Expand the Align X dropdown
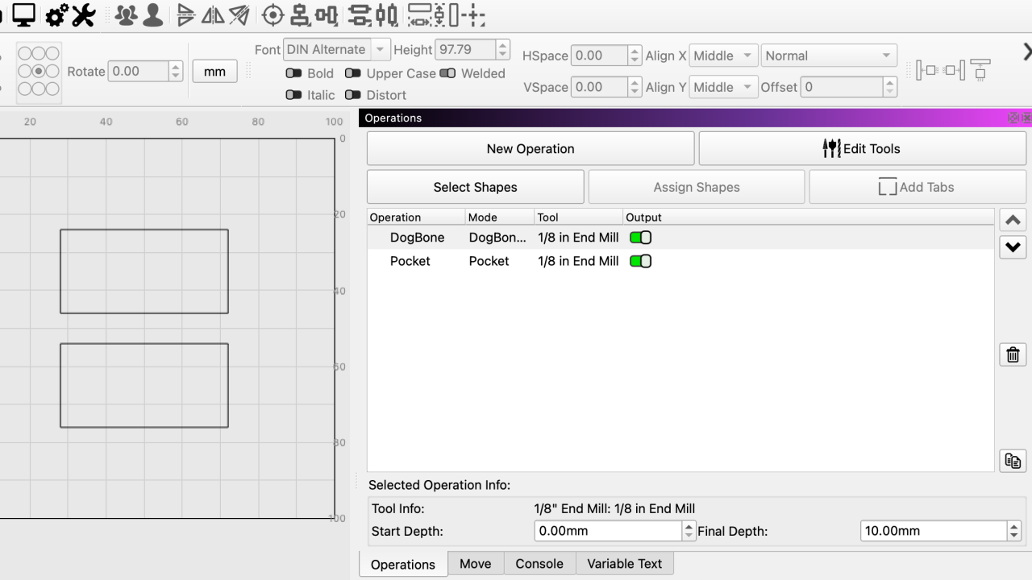1032x580 pixels. [723, 56]
